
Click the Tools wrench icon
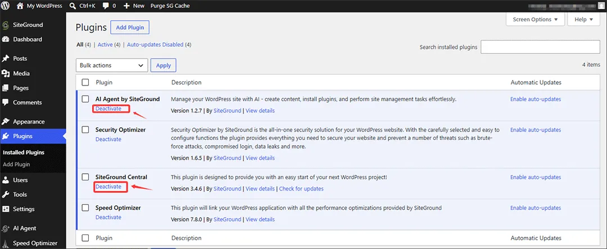(6, 194)
